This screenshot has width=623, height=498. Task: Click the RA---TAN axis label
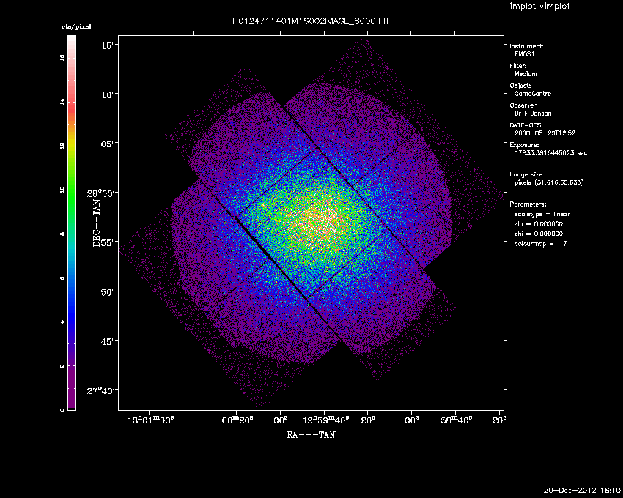pyautogui.click(x=311, y=435)
